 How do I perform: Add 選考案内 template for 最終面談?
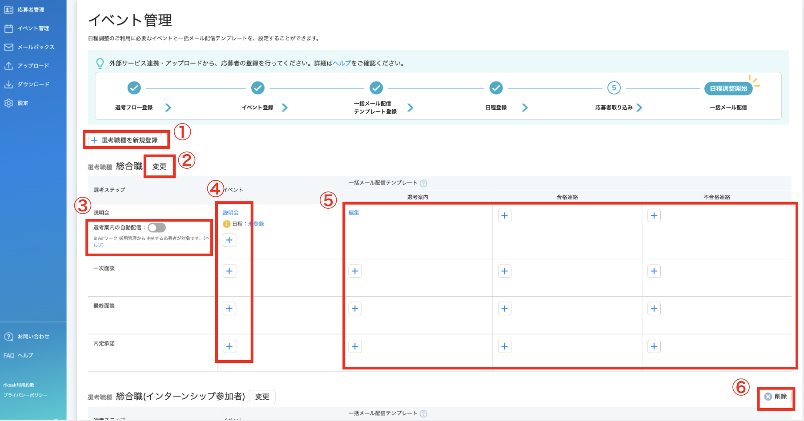(x=355, y=309)
